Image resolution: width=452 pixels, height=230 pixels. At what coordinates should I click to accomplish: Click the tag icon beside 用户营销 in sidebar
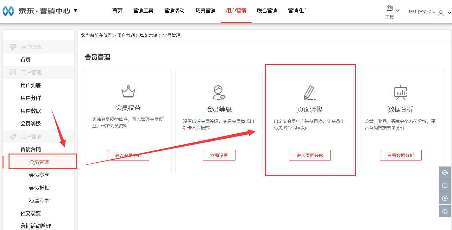click(x=13, y=136)
